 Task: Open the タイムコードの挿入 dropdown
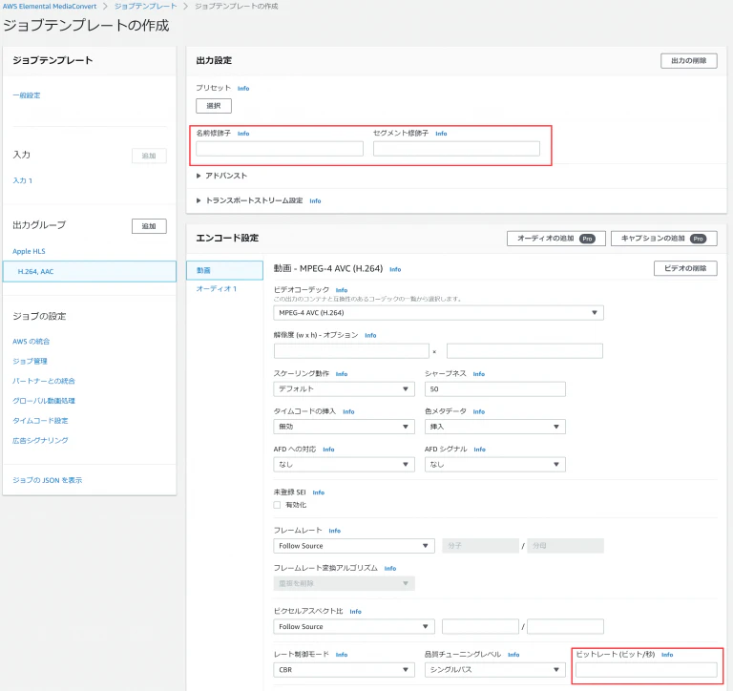(344, 427)
